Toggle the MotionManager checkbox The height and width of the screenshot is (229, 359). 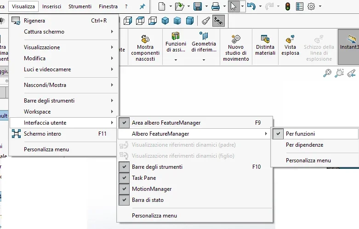tap(124, 189)
